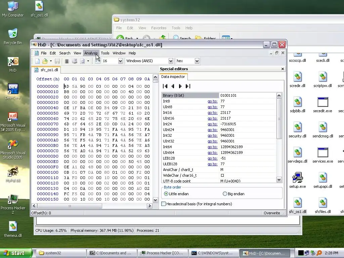The height and width of the screenshot is (258, 344).
Task: Open the Help menu in HxD
Action: (132, 53)
